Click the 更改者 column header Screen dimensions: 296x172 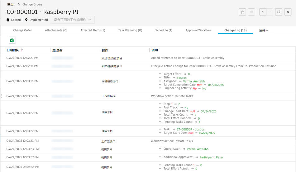57,50
